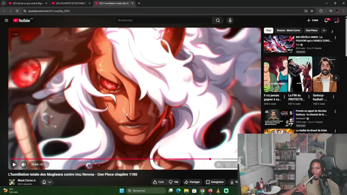The image size is (347, 195).
Task: Play the video with the play button
Action: point(14,164)
